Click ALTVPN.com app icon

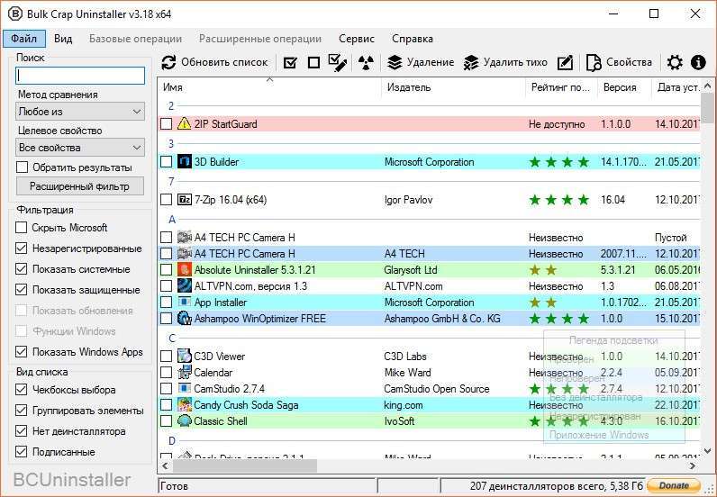click(x=184, y=285)
